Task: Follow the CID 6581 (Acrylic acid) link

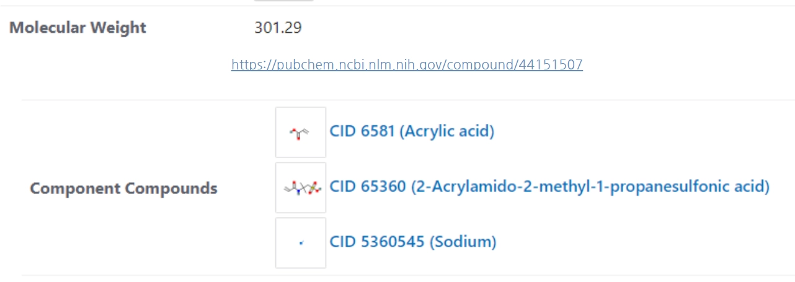Action: (412, 132)
